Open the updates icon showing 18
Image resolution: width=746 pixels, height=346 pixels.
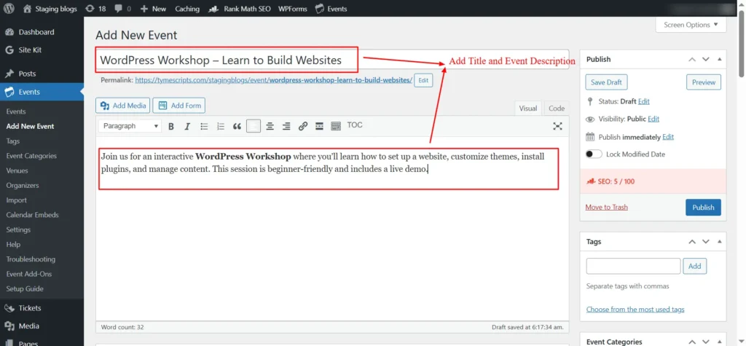(x=95, y=9)
